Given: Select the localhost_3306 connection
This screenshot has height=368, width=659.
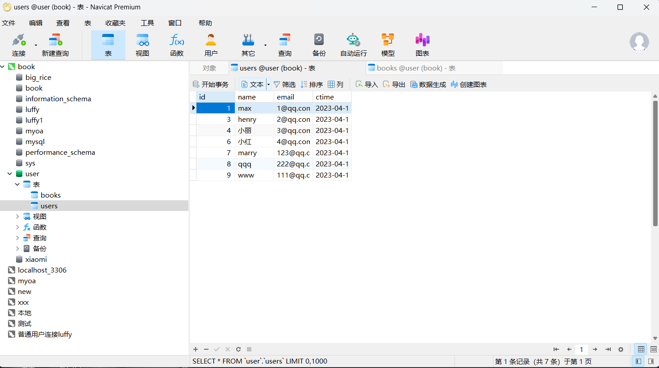Looking at the screenshot, I should click(x=42, y=270).
